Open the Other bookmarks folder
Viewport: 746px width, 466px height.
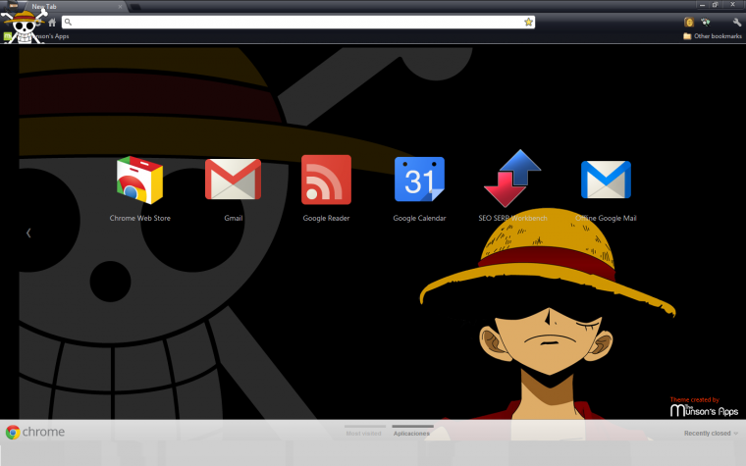(712, 36)
